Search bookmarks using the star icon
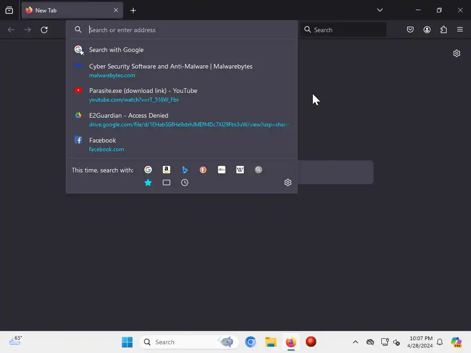This screenshot has width=471, height=353. click(x=148, y=182)
